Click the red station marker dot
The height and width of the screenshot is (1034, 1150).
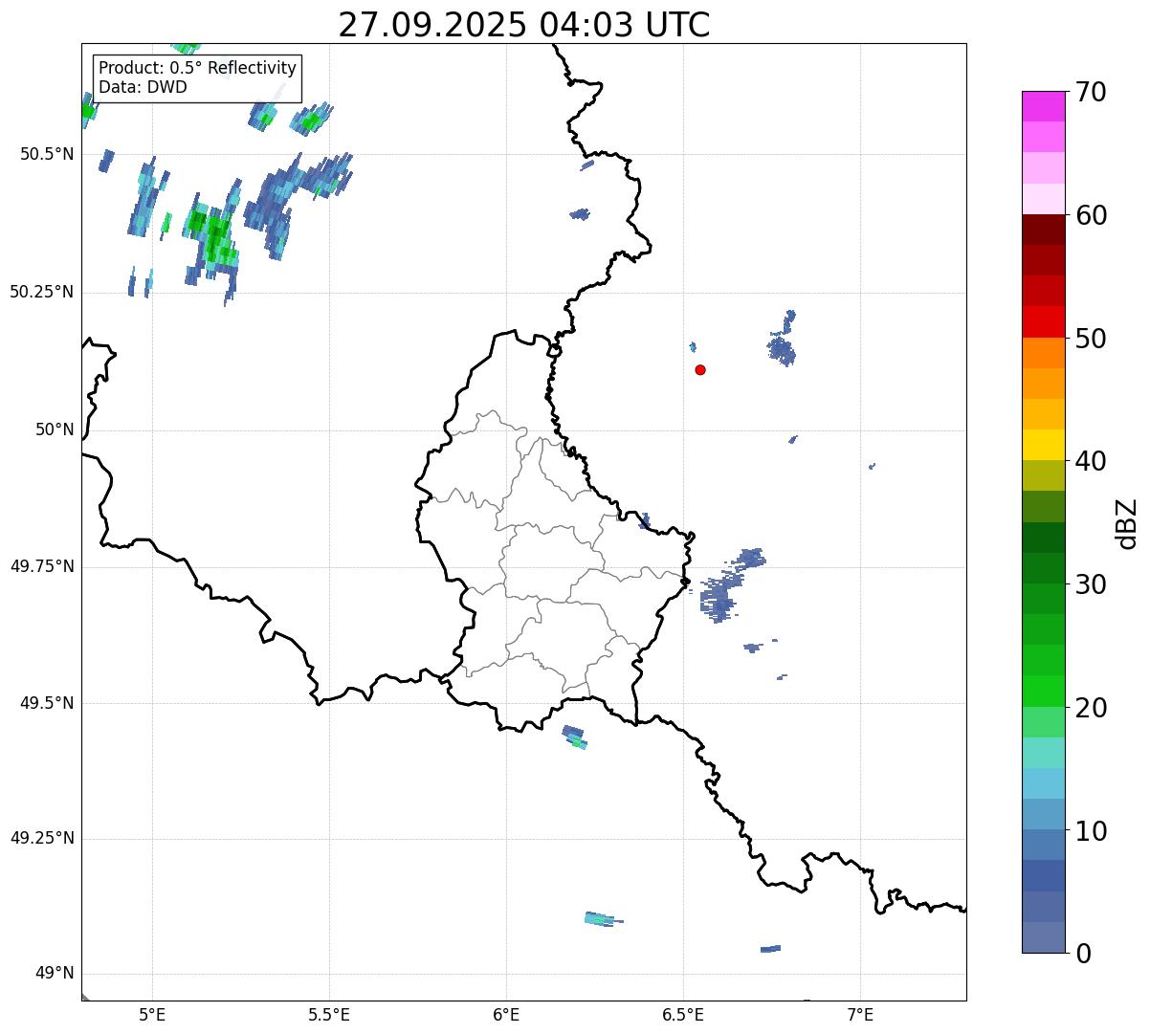point(700,369)
